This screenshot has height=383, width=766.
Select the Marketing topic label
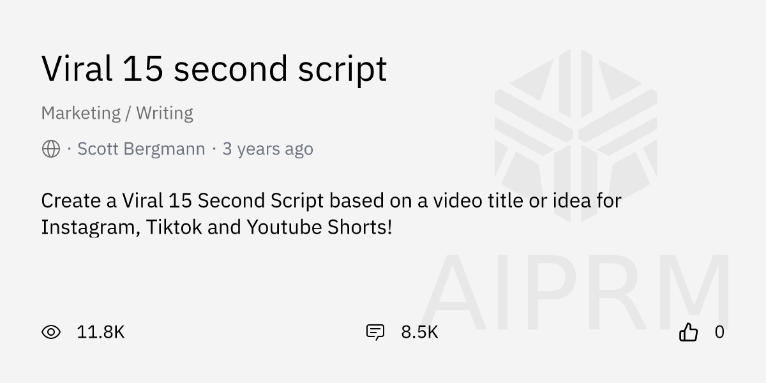click(x=81, y=113)
